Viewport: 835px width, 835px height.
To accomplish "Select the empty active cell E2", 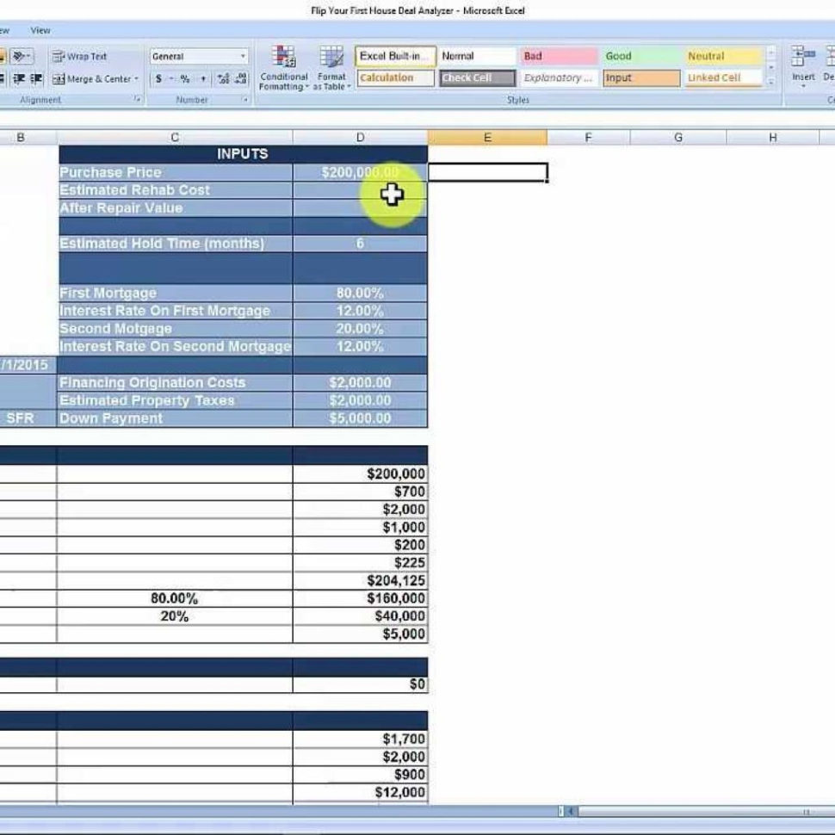I will pos(487,172).
